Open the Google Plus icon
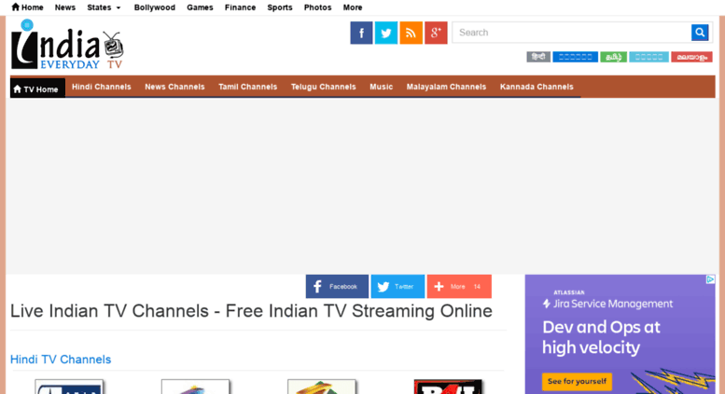The height and width of the screenshot is (394, 725). click(x=436, y=34)
